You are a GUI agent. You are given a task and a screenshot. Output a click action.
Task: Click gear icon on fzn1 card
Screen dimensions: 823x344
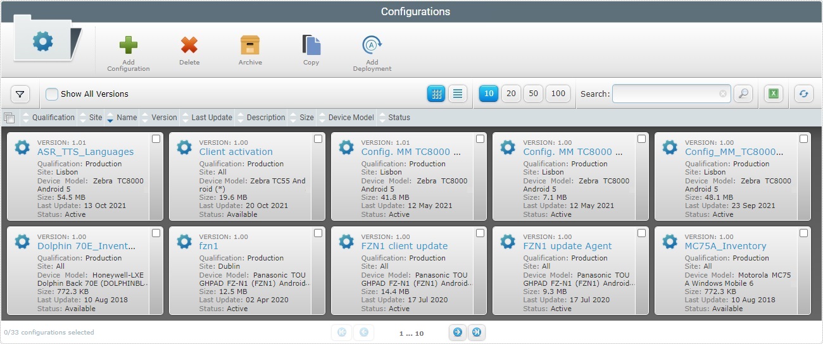pos(184,242)
